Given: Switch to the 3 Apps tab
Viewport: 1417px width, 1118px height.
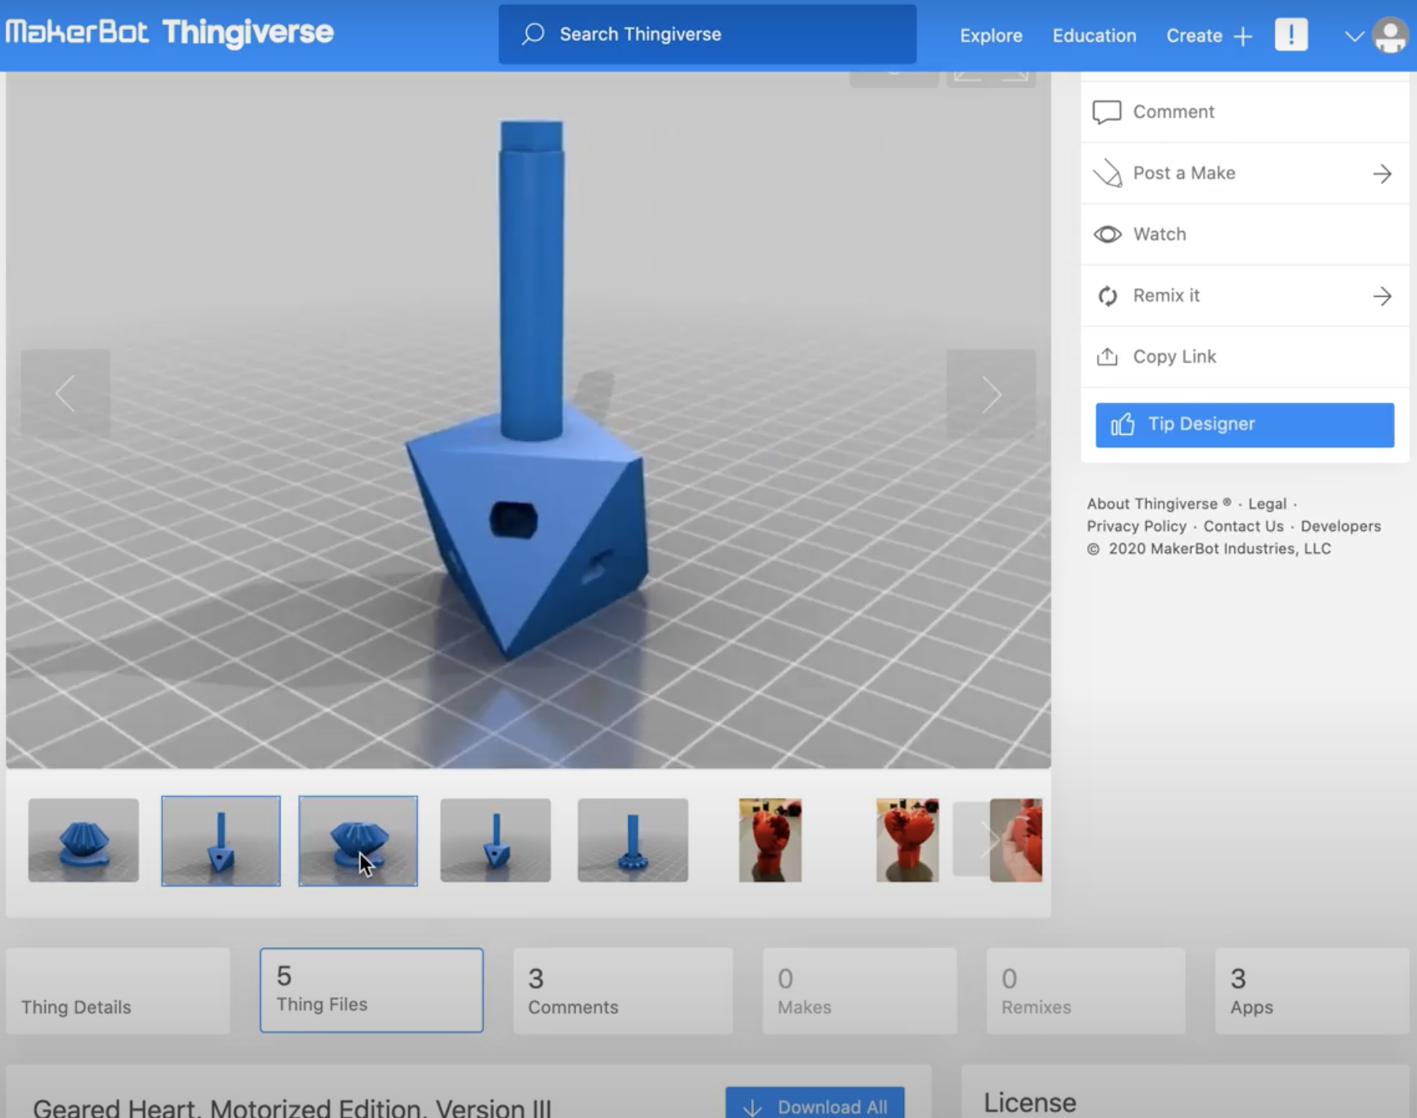Looking at the screenshot, I should (x=1312, y=991).
